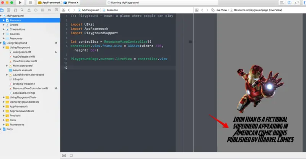Collapse the UsingPlayground yellow folder group
This screenshot has height=159, width=306.
(3, 48)
